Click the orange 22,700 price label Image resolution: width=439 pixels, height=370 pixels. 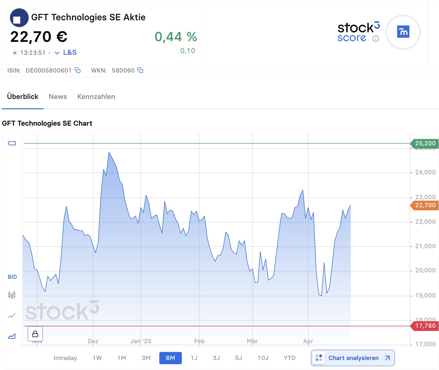click(x=425, y=205)
